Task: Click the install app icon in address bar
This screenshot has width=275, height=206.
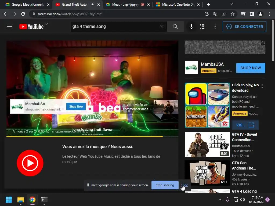Action: click(207, 14)
